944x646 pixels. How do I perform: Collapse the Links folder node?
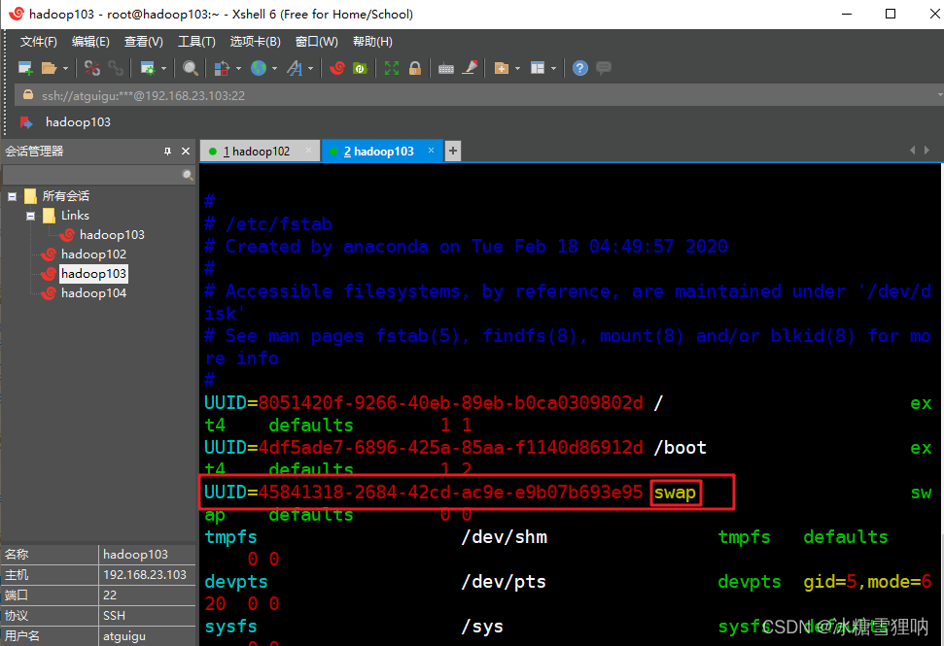point(31,216)
